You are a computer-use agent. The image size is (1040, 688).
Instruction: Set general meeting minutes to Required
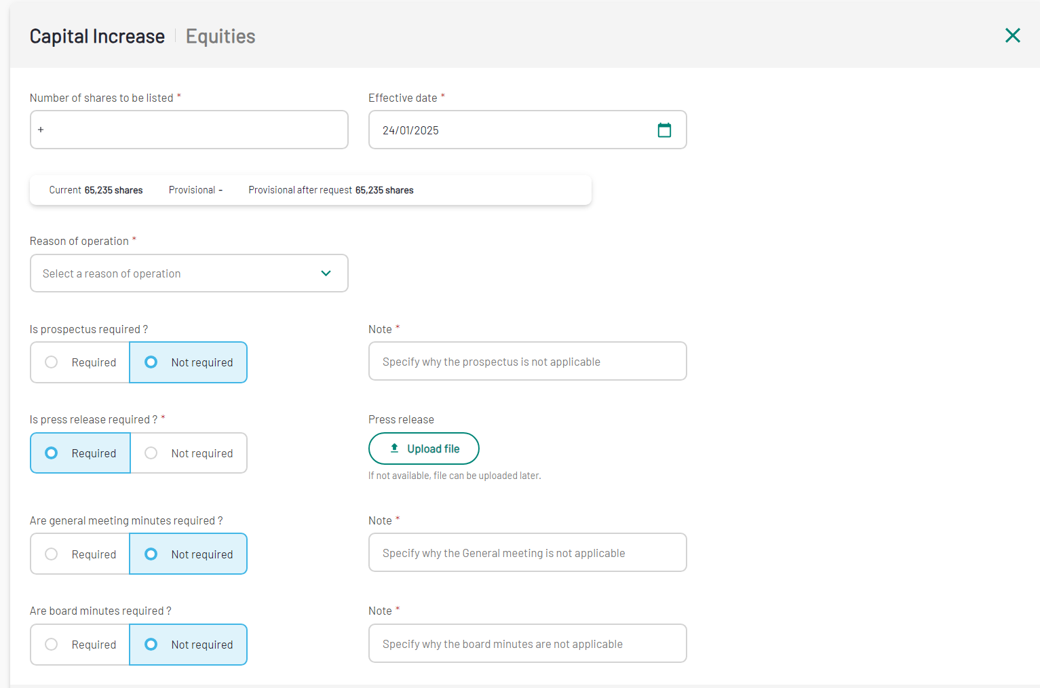(x=80, y=554)
